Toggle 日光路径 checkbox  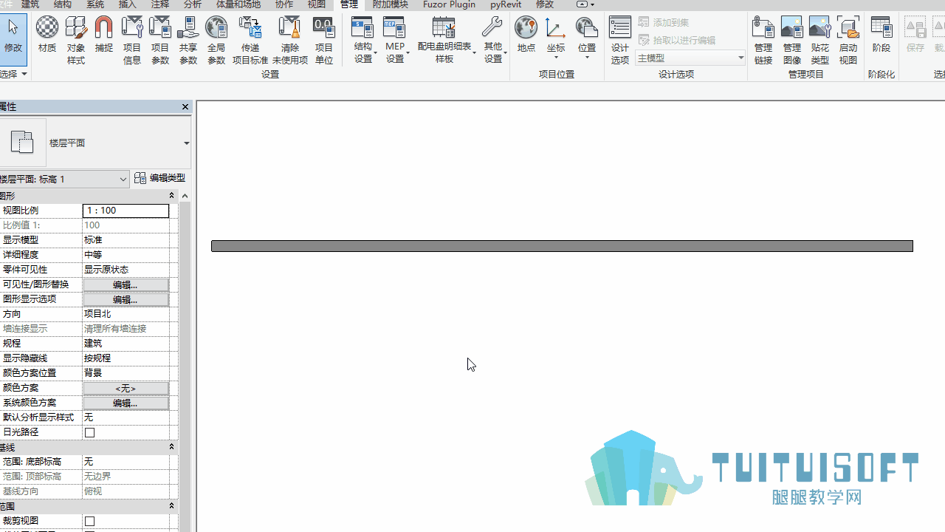point(89,432)
